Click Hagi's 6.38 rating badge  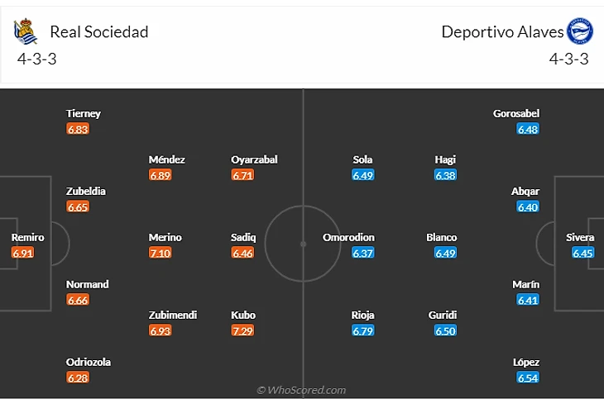[x=445, y=175]
